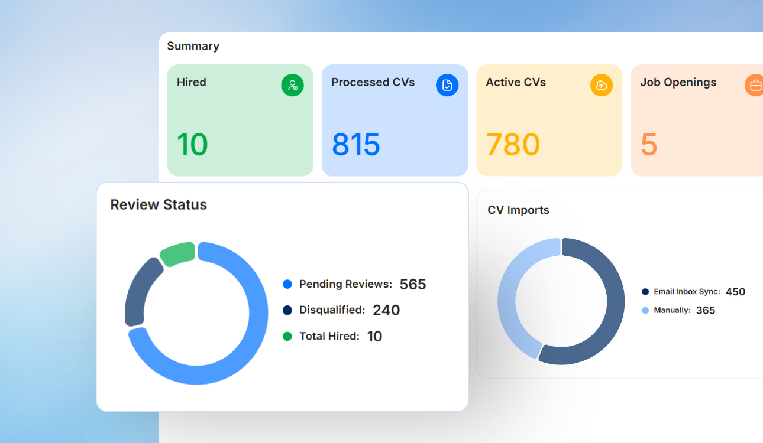Click the Job Openings briefcase icon
Viewport: 763px width, 443px height.
point(754,85)
